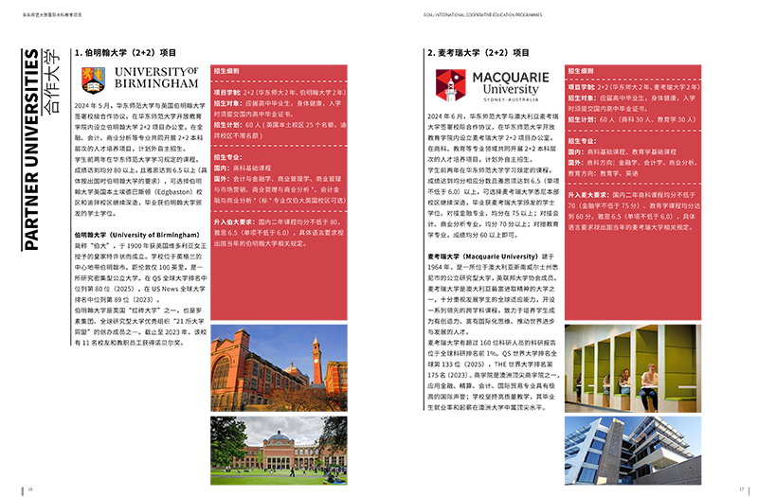The width and height of the screenshot is (758, 497).
Task: Pick the red background of Birmingham panel
Action: 294,284
